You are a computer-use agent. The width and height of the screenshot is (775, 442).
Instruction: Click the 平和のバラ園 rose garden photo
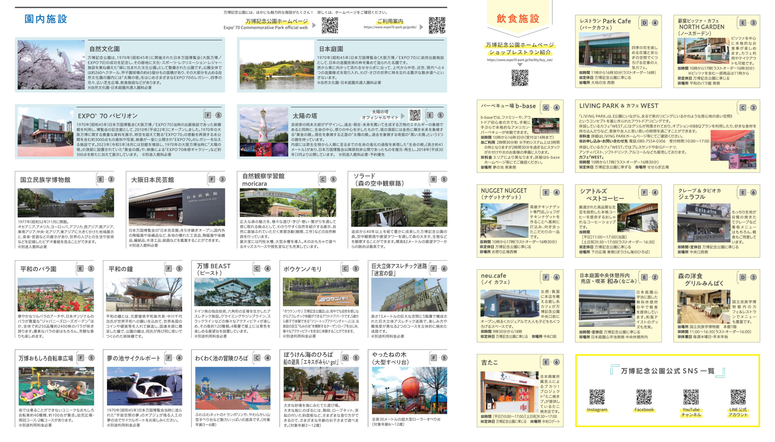point(56,294)
